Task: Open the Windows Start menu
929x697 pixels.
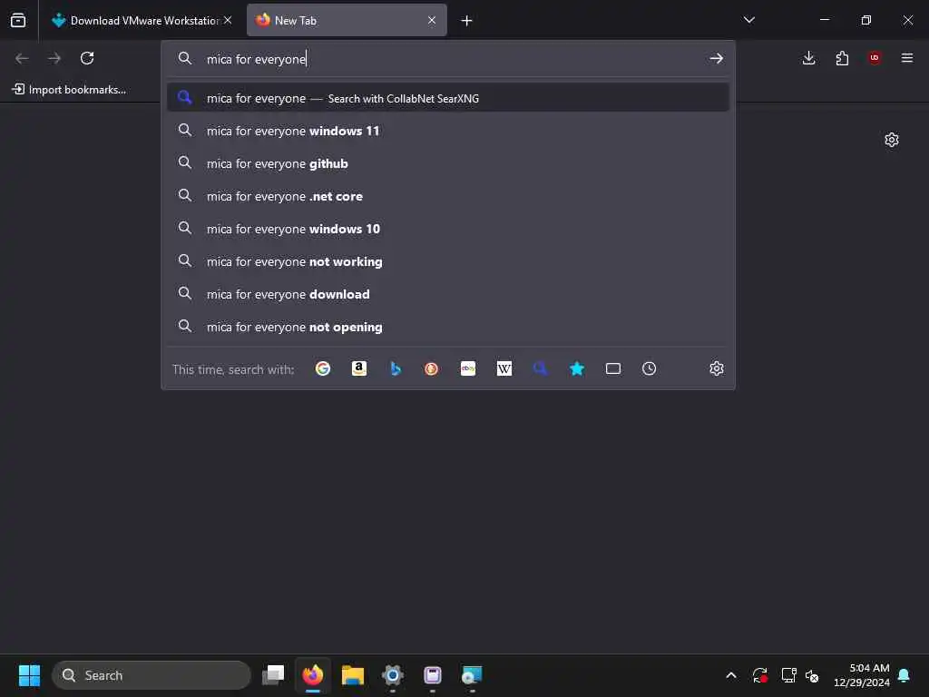Action: click(29, 675)
